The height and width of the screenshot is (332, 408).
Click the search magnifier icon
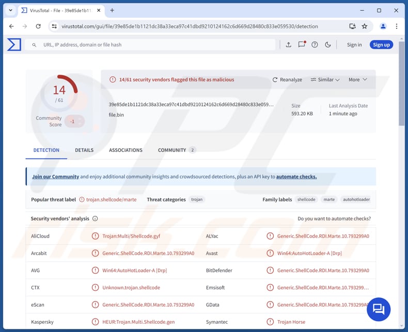[34, 45]
